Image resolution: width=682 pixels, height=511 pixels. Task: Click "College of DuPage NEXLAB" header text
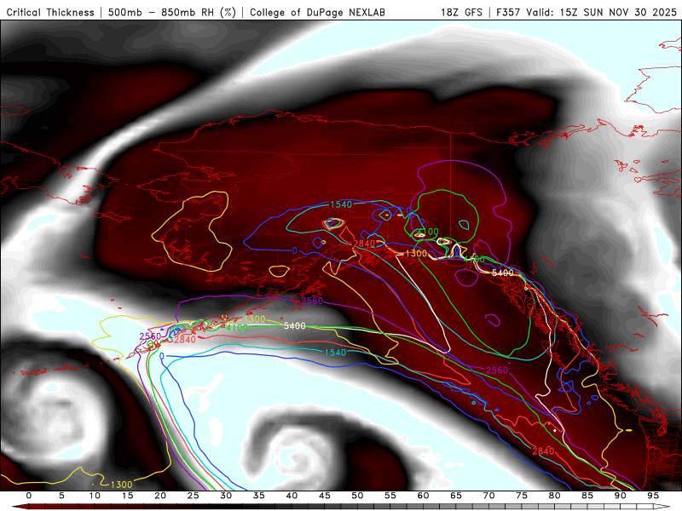pos(317,12)
